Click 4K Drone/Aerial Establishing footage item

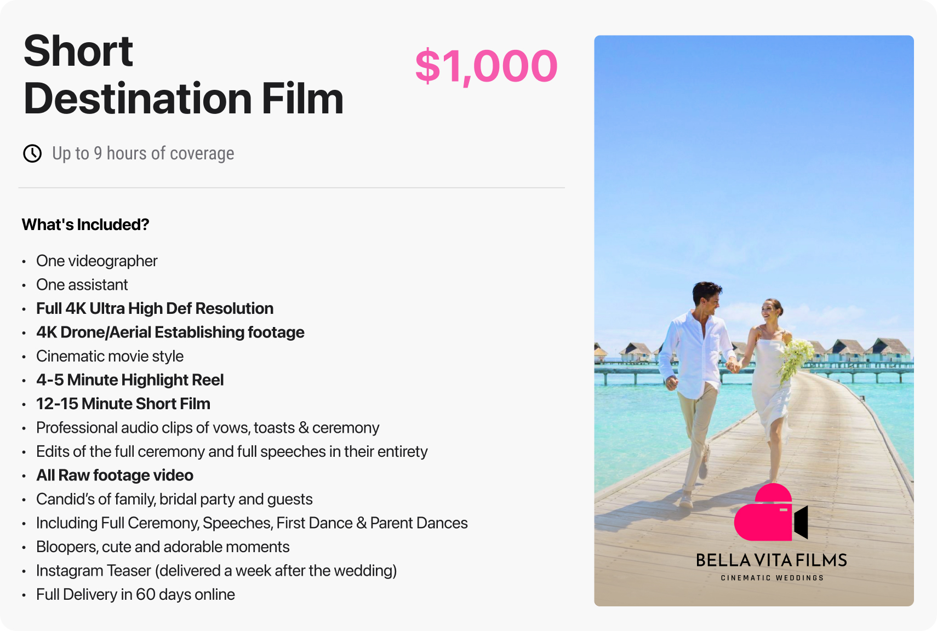170,332
